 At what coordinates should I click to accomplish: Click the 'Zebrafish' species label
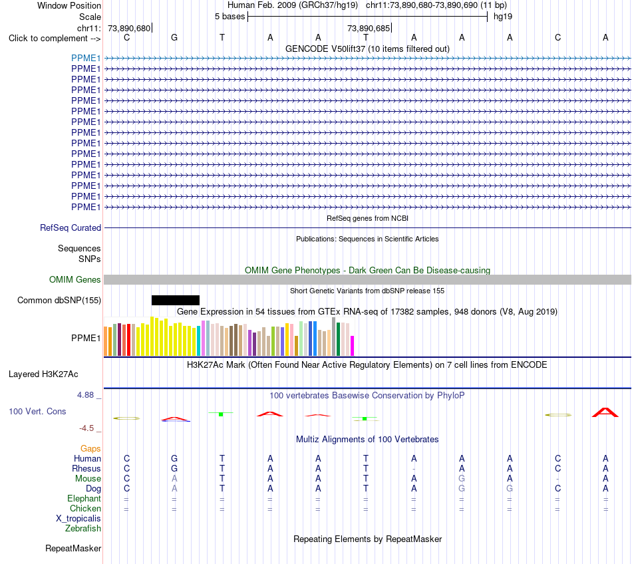coord(83,528)
